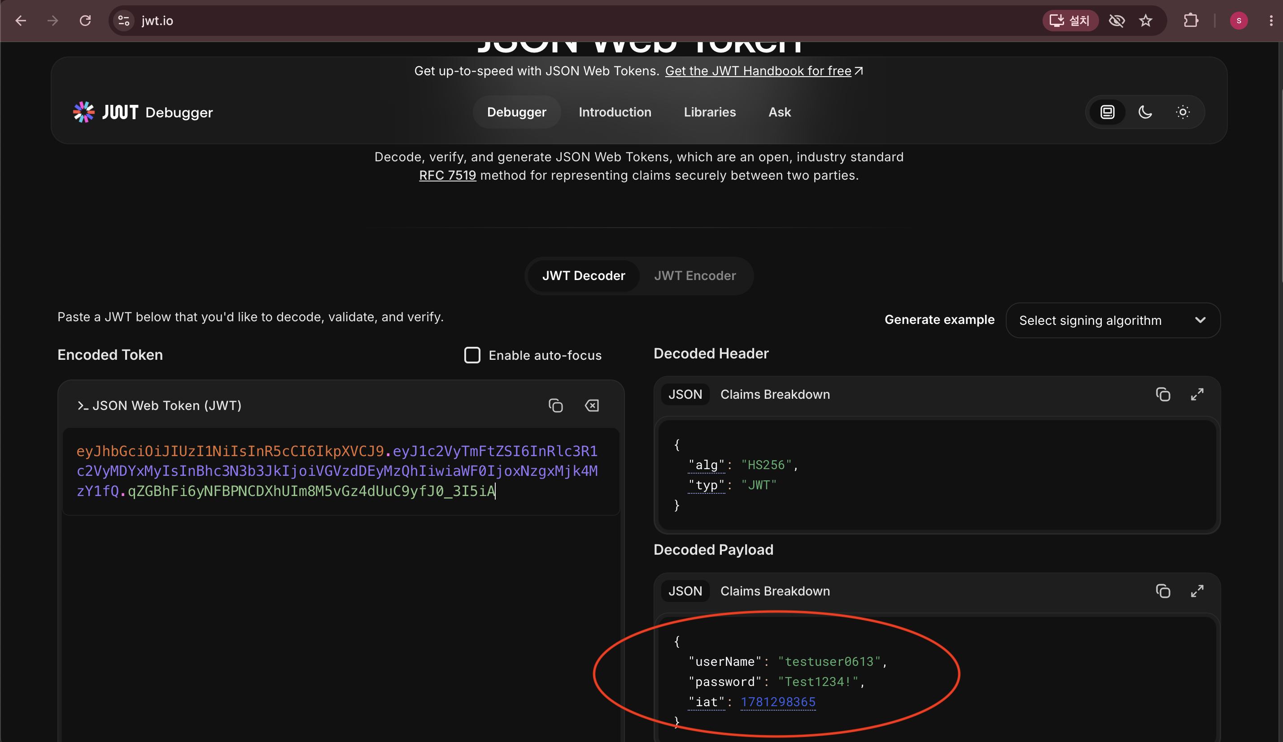Expand the Decoded Payload panel to fullscreen
Image resolution: width=1283 pixels, height=742 pixels.
coord(1197,591)
